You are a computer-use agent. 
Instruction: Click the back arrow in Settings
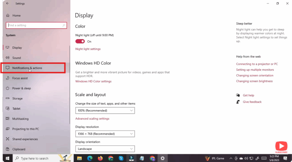7,4
